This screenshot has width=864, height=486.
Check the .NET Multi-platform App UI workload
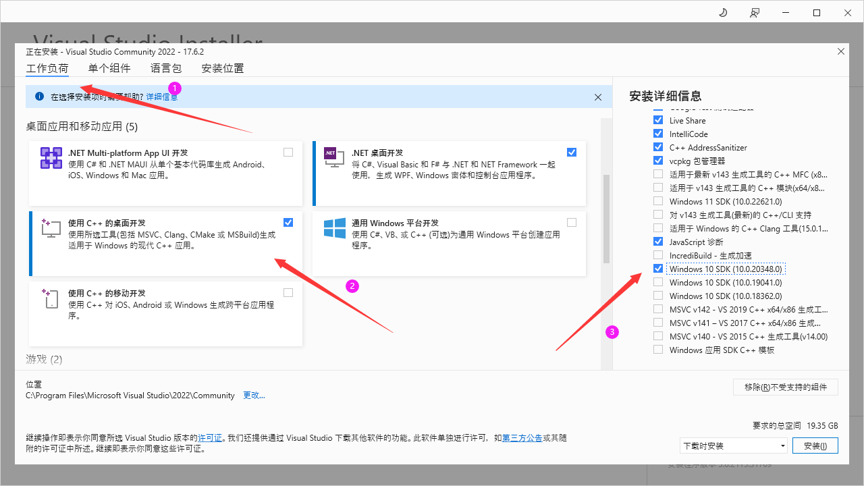coord(288,153)
